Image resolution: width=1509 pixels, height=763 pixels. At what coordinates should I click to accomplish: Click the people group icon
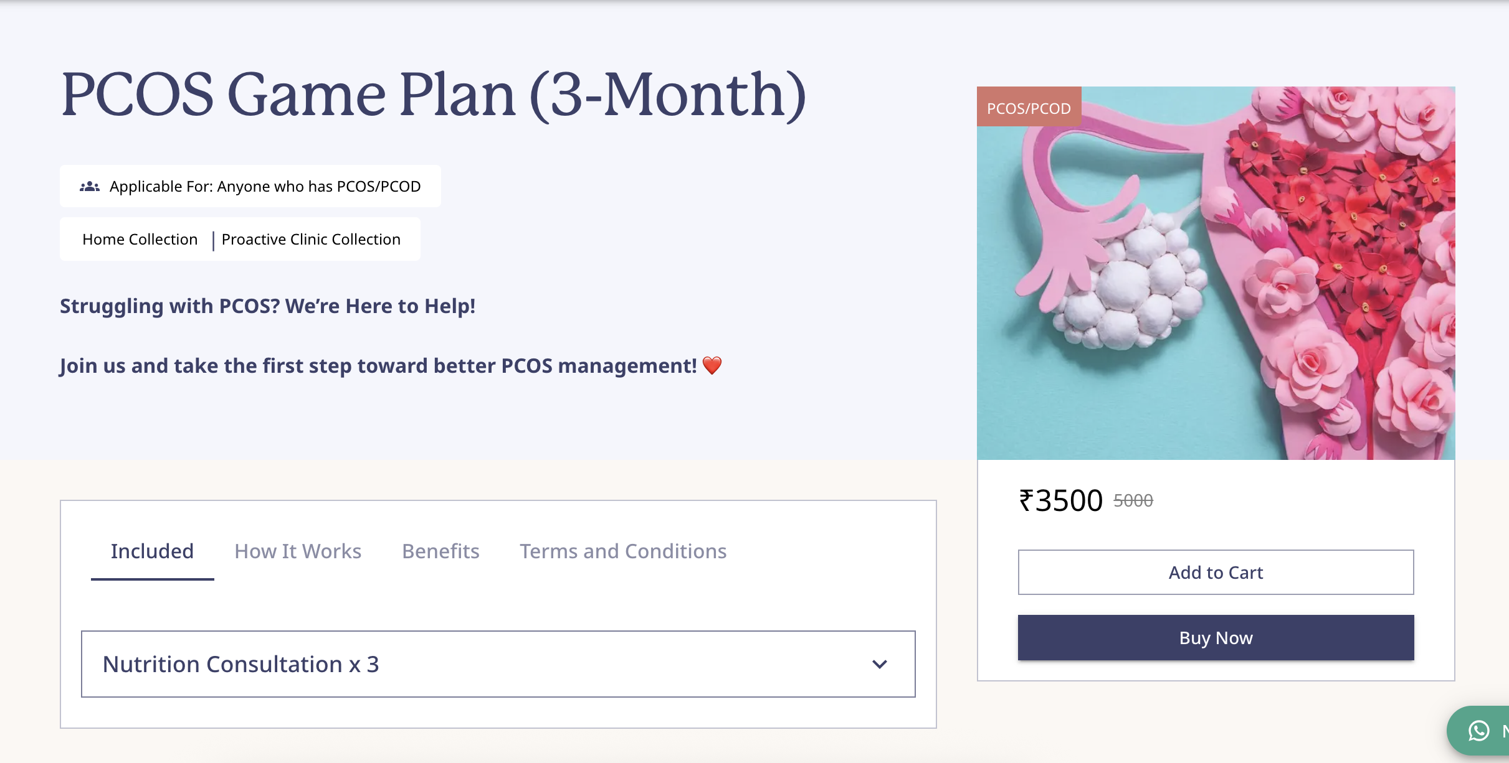90,186
